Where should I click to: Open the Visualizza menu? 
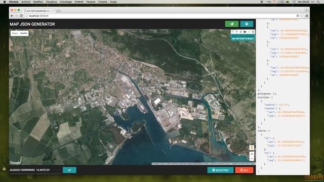[x=51, y=2]
